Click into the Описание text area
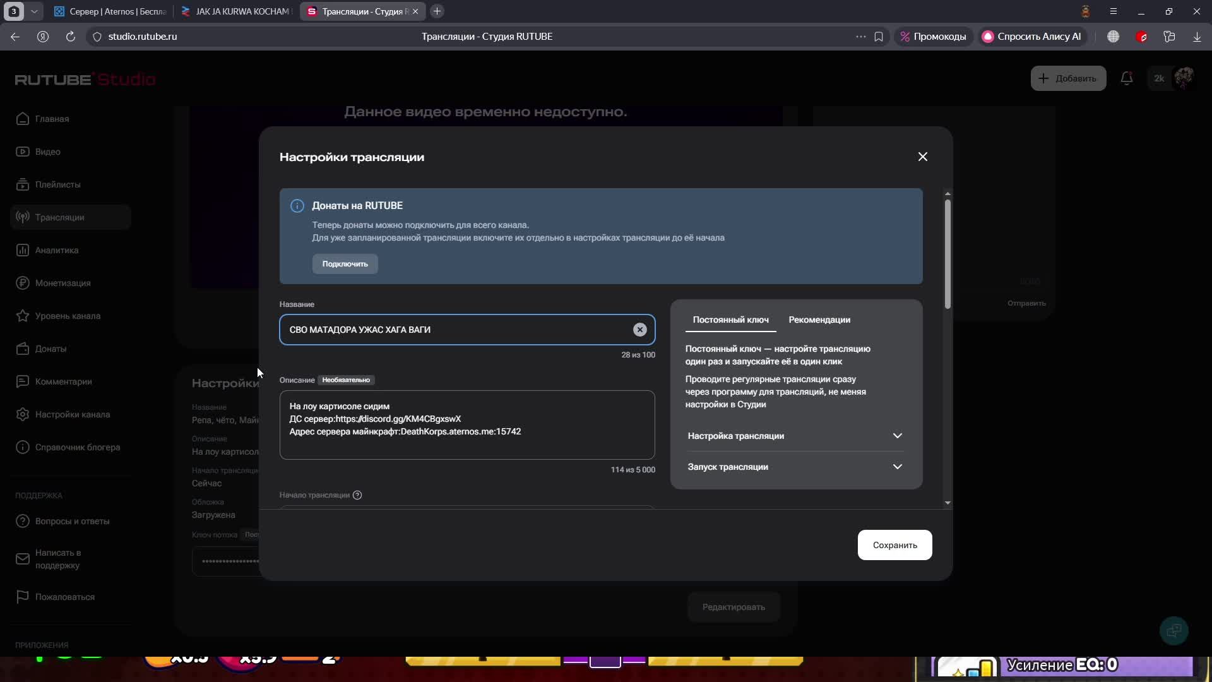Image resolution: width=1212 pixels, height=682 pixels. click(467, 425)
